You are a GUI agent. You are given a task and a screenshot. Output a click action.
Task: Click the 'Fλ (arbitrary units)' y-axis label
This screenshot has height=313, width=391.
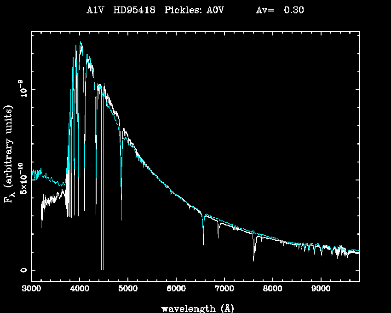coord(9,154)
